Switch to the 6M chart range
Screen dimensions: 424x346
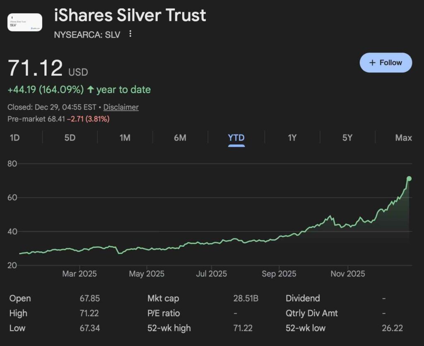pyautogui.click(x=180, y=138)
